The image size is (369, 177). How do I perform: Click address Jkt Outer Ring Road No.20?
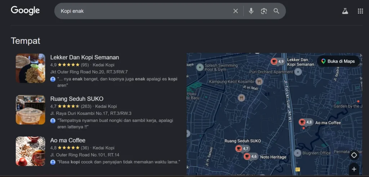coord(89,72)
